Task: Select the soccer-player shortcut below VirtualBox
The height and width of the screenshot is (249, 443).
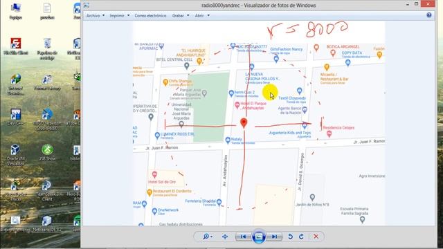Action: (15, 191)
